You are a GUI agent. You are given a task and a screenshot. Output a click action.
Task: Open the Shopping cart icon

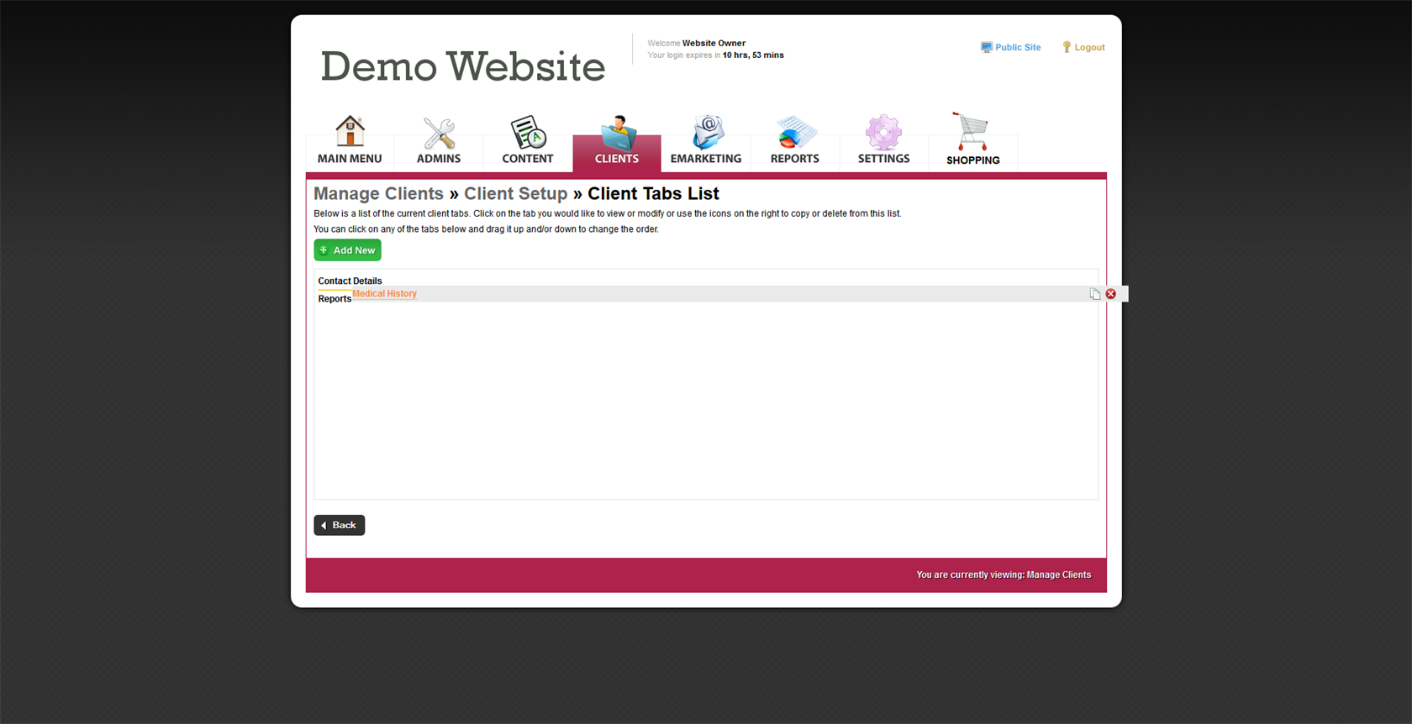click(x=972, y=132)
